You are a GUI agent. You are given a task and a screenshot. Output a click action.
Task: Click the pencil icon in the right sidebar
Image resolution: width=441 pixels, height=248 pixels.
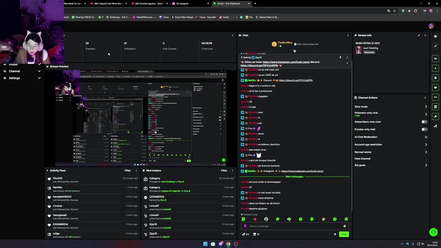(435, 46)
